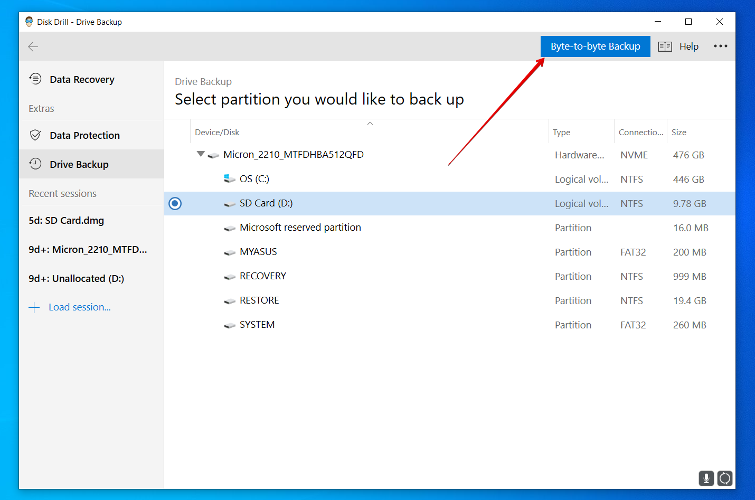Open Help from the toolbar label
Image resolution: width=755 pixels, height=500 pixels.
(689, 46)
